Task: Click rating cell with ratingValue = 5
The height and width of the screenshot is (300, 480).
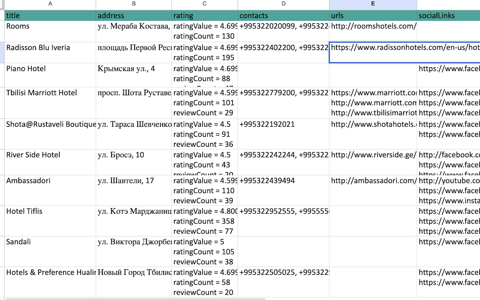Action: [x=205, y=251]
